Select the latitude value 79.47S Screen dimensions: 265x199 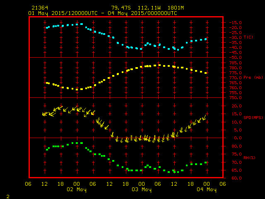click(x=121, y=8)
